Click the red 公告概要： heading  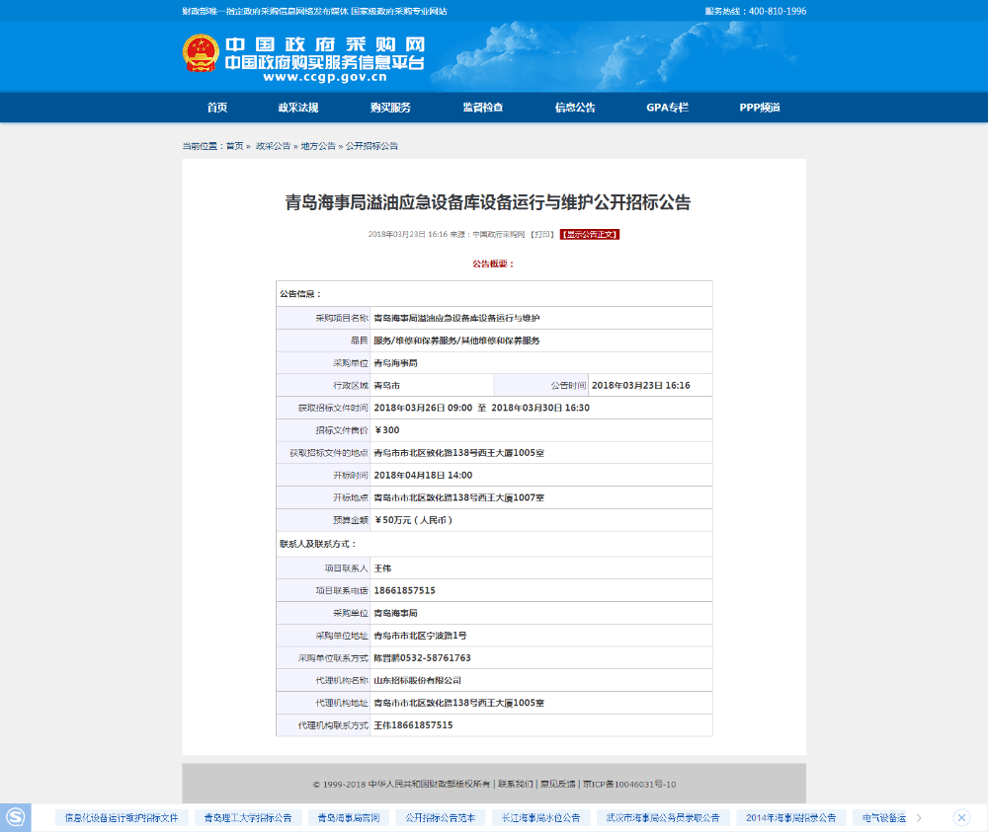pos(493,264)
